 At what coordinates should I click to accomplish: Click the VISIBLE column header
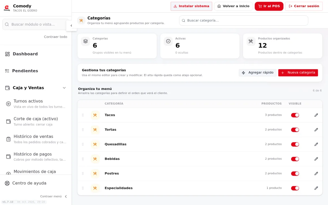click(295, 104)
